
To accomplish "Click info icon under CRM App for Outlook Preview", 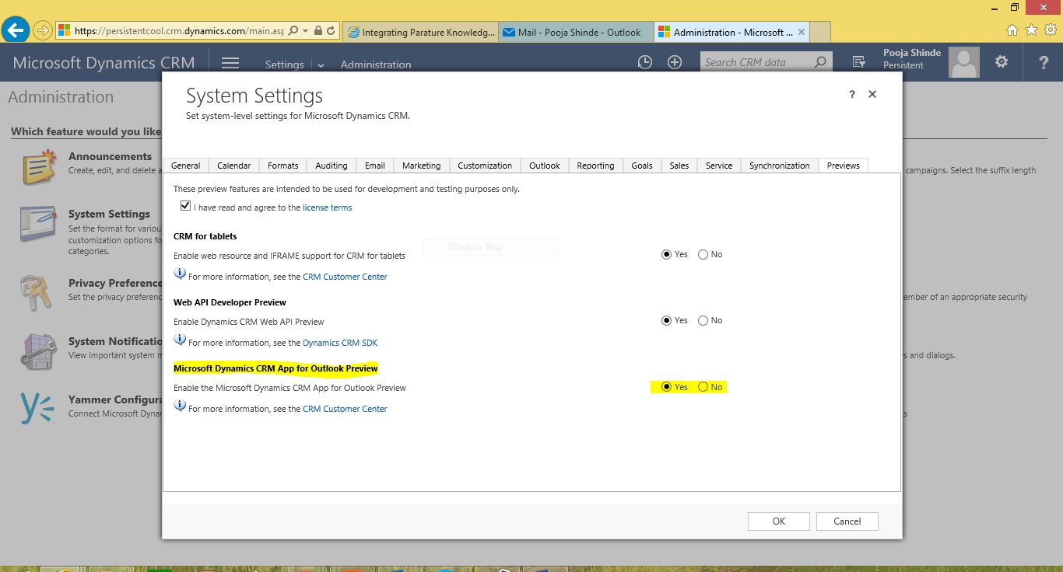I will point(180,406).
